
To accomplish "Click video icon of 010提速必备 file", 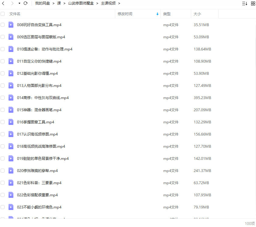I will click(11, 49).
